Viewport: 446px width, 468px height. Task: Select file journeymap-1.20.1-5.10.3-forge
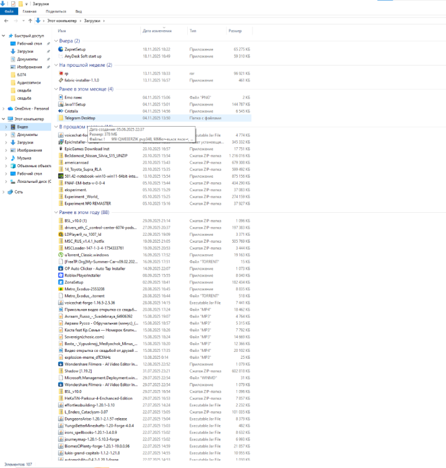[x=92, y=439]
